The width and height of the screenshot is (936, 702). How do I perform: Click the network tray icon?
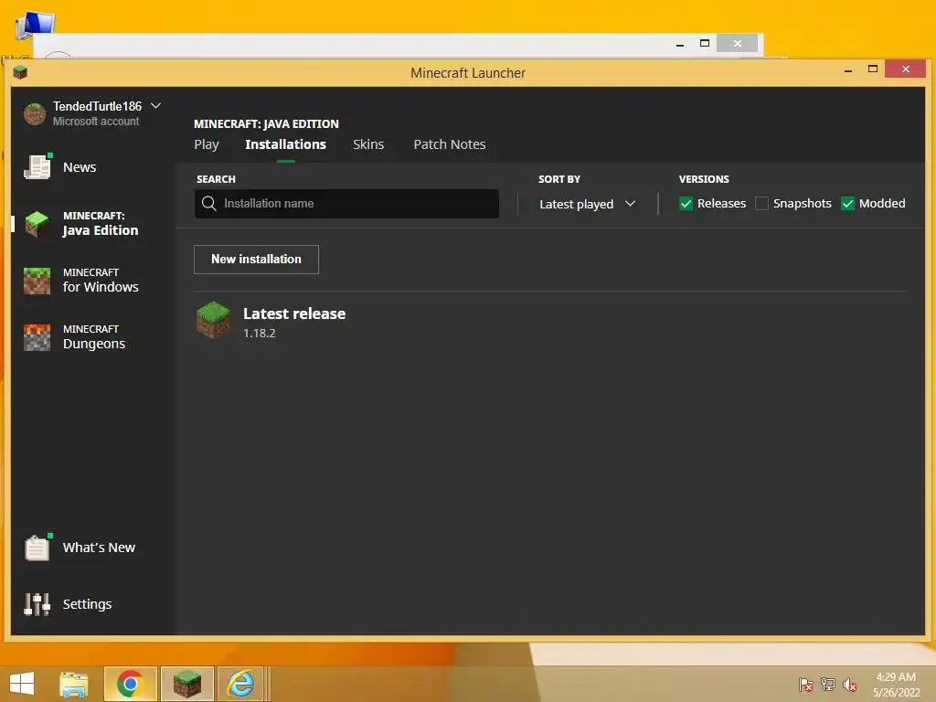point(828,684)
